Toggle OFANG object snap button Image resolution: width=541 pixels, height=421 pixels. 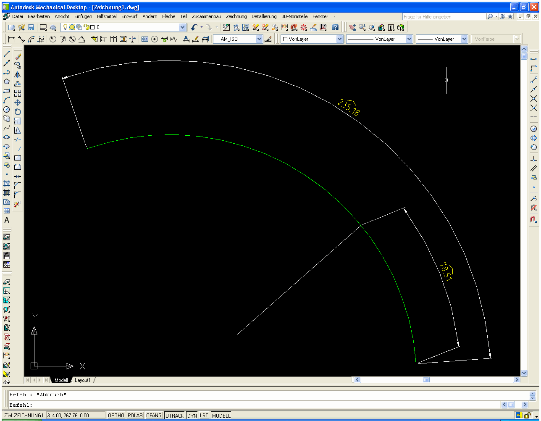[x=154, y=415]
